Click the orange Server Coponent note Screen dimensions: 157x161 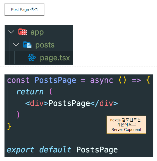pyautogui.click(x=126, y=125)
